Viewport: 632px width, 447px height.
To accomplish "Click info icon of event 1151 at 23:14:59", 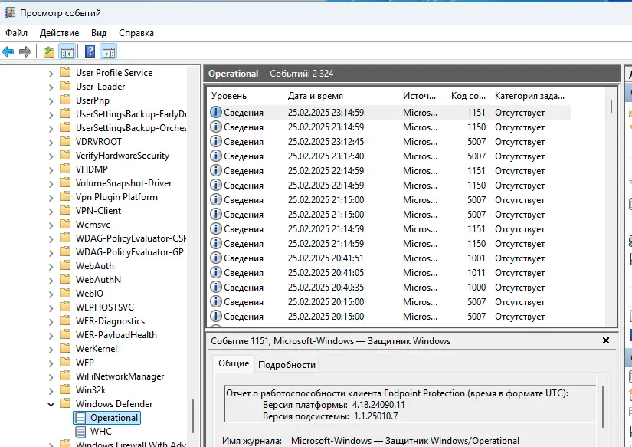I will tap(216, 113).
